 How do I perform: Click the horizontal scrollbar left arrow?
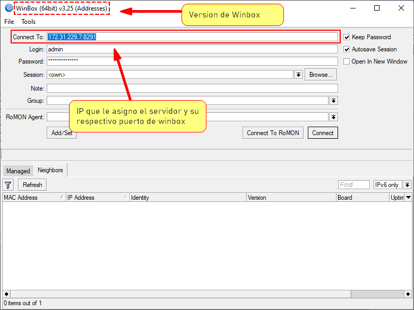6,294
